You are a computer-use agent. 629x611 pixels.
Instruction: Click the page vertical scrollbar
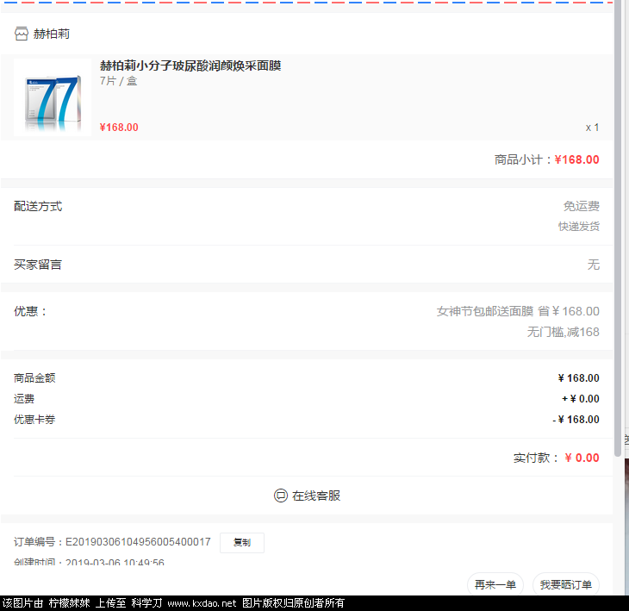pos(618,228)
